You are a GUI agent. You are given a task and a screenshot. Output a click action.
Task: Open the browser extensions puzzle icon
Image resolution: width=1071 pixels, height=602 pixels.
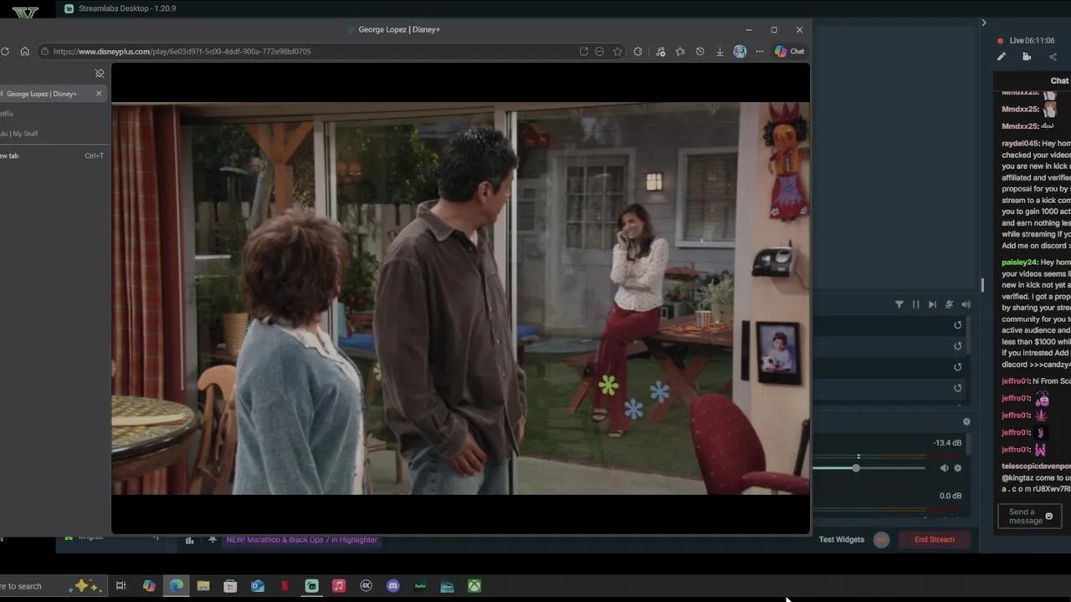coord(638,51)
